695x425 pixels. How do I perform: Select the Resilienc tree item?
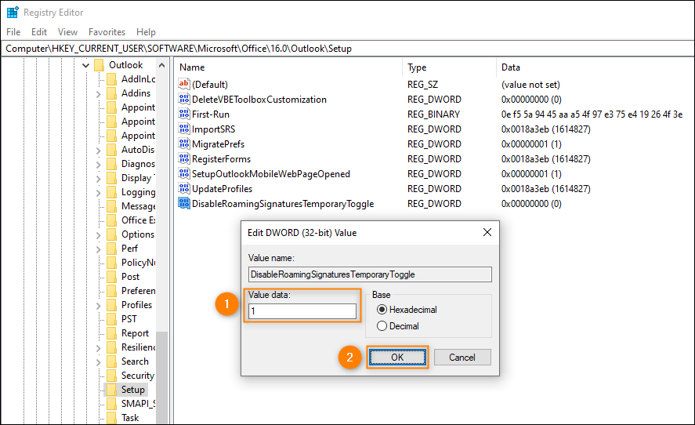[138, 347]
